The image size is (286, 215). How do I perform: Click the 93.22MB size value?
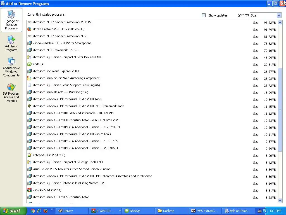point(270,23)
